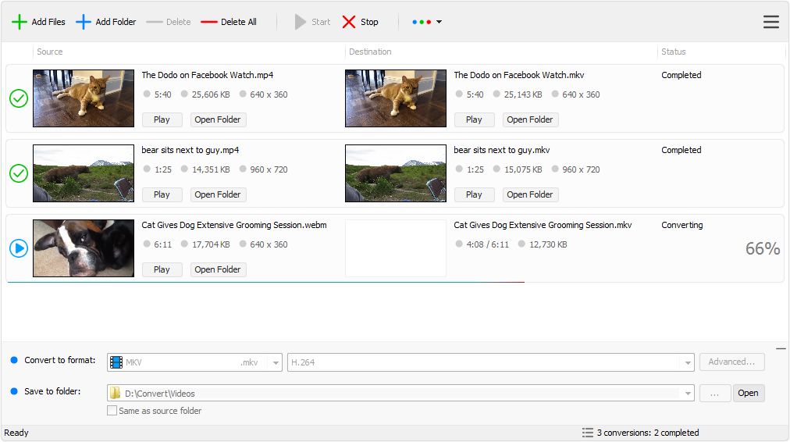Click the green checkmark for The Dodo video
Viewport: 790px width, 442px height.
point(19,98)
